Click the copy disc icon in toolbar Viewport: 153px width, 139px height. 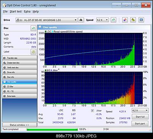click(x=133, y=20)
